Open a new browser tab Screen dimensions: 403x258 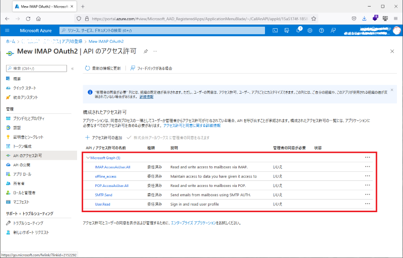(x=83, y=7)
